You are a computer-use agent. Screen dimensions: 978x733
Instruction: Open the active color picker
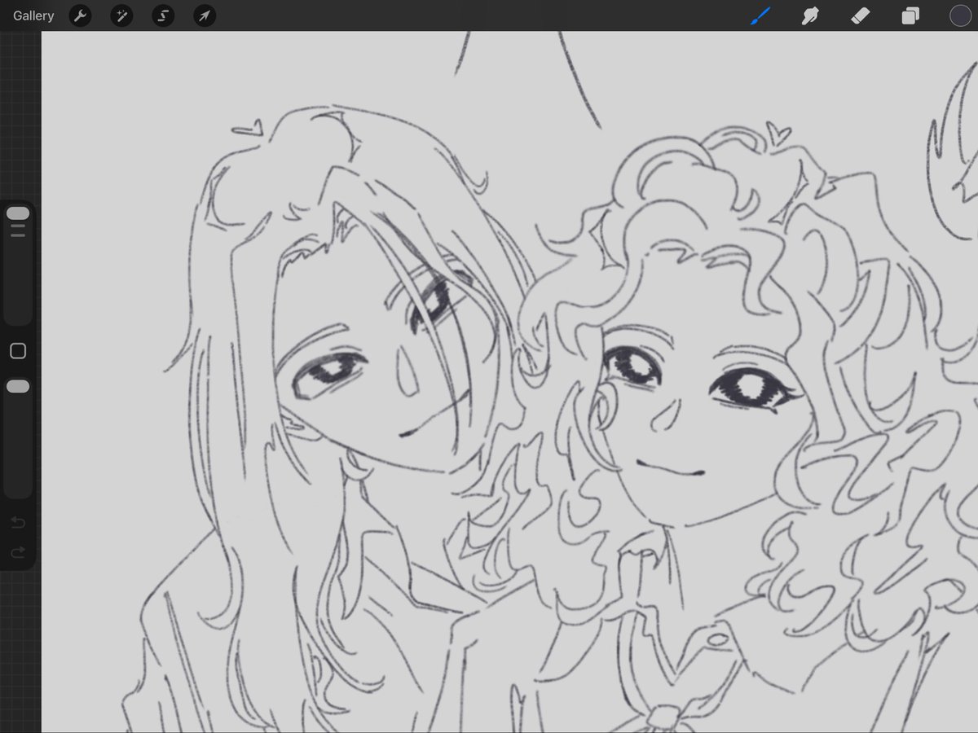(961, 15)
